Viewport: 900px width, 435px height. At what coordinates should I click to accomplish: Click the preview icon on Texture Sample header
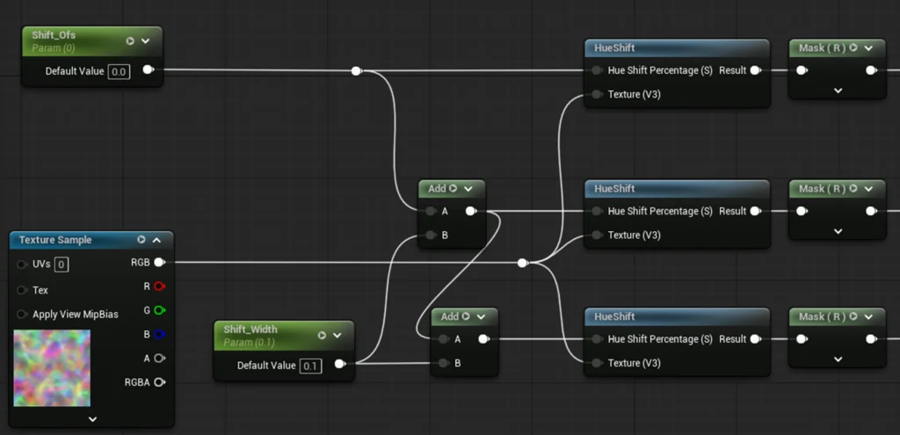pos(142,240)
